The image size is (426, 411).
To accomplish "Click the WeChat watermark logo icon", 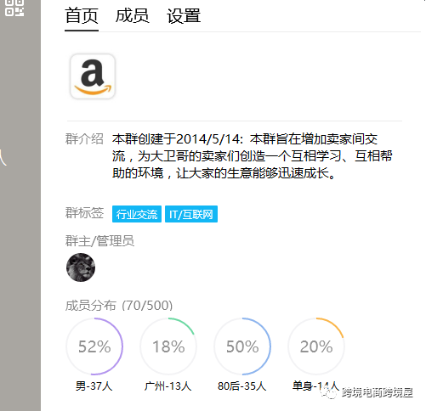I will coord(331,392).
